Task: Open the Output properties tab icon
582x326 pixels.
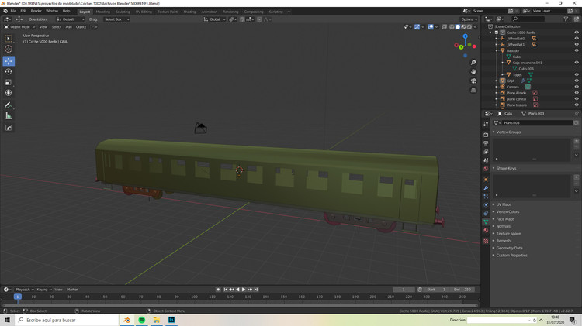Action: click(x=486, y=143)
